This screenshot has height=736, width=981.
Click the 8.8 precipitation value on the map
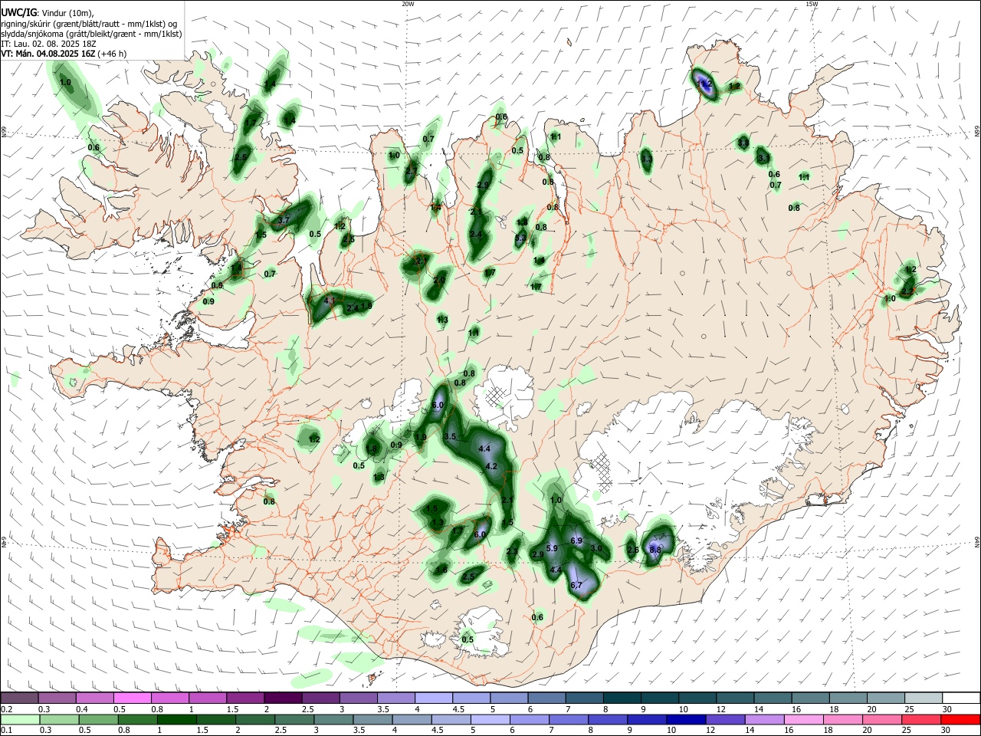click(x=655, y=550)
